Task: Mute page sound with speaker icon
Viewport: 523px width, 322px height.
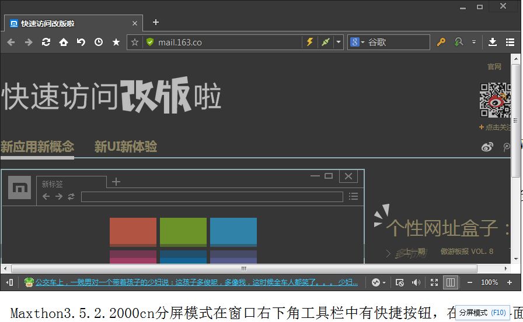Action: click(x=416, y=282)
